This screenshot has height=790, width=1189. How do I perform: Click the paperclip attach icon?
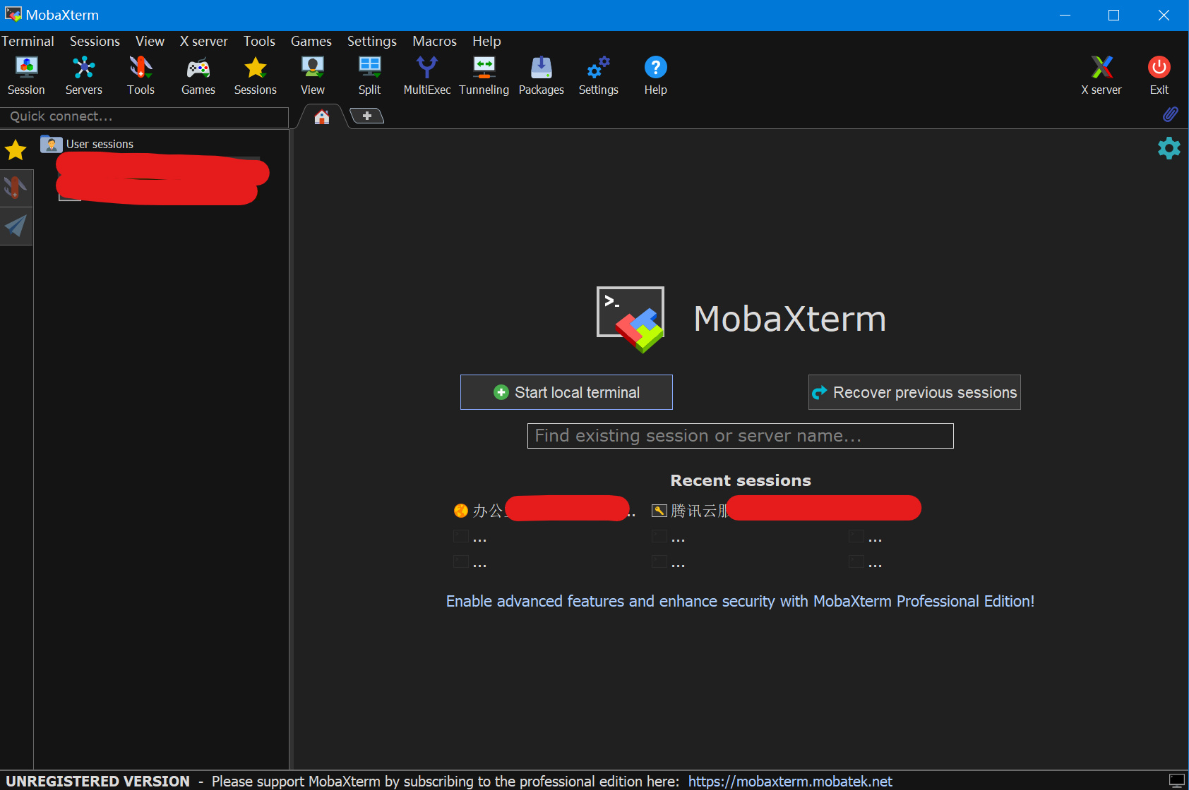(x=1170, y=114)
